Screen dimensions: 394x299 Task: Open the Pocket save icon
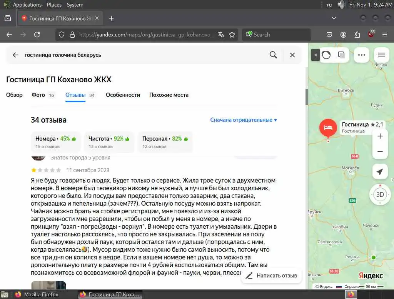(329, 35)
